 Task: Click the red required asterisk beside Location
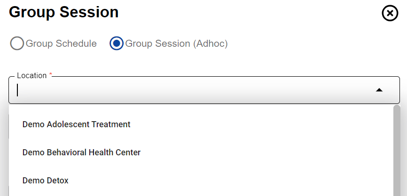click(x=51, y=75)
